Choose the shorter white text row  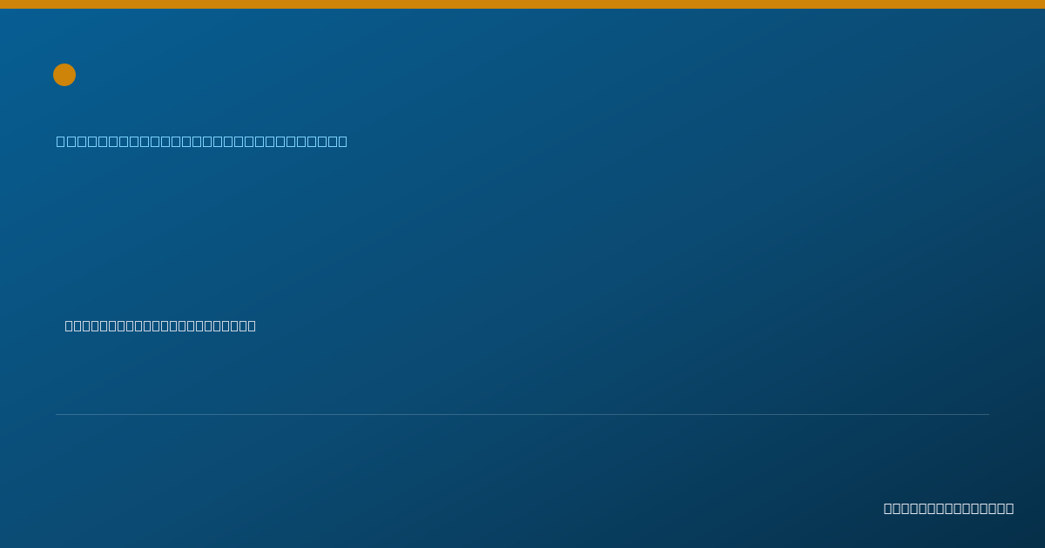pyautogui.click(x=160, y=325)
